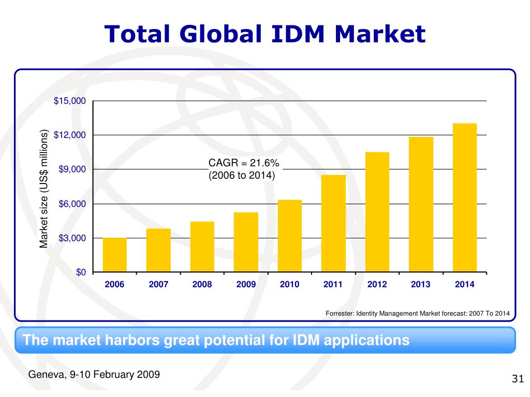Image resolution: width=530 pixels, height=397 pixels.
Task: Click the 2009 year label
Action: (246, 284)
